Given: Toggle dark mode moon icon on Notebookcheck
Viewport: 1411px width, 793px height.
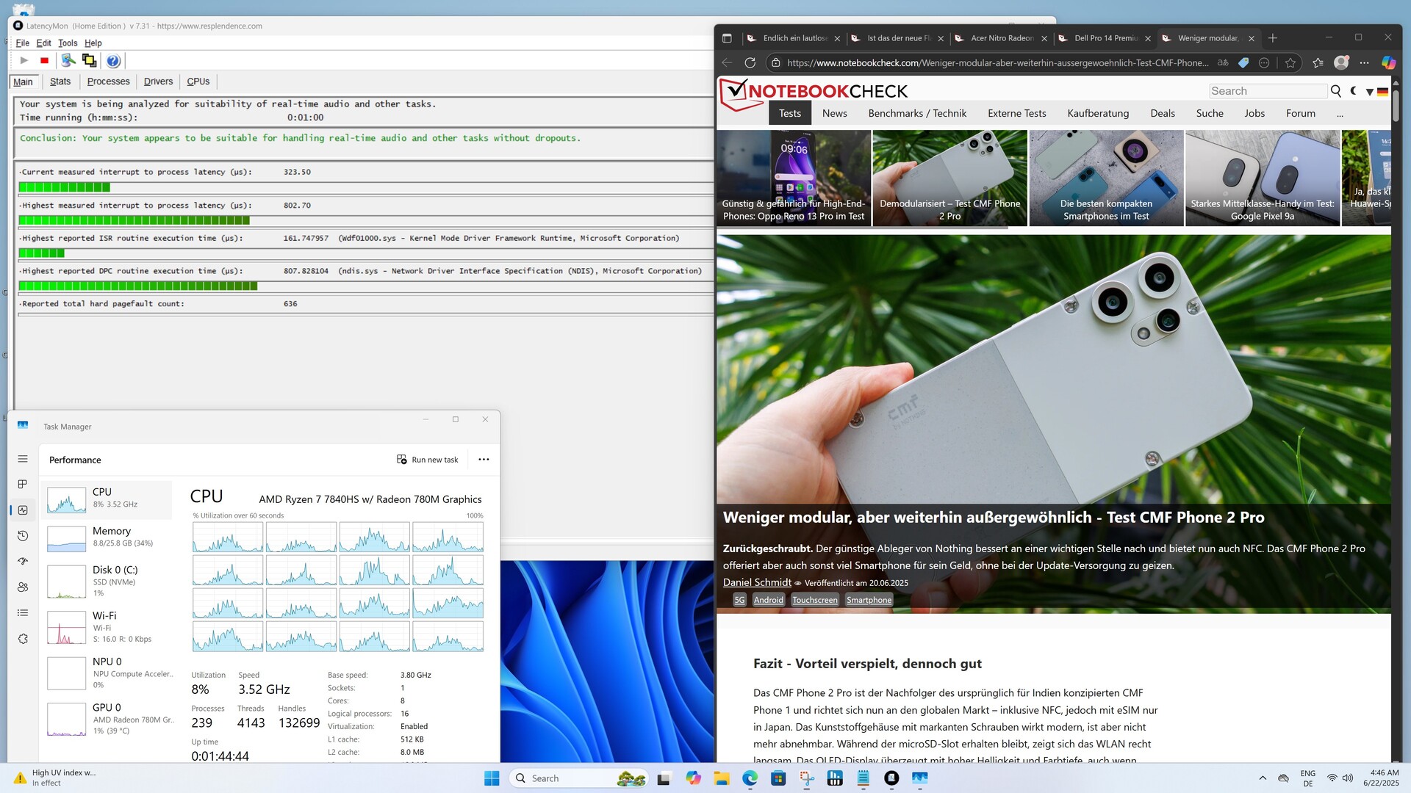Looking at the screenshot, I should [x=1354, y=91].
